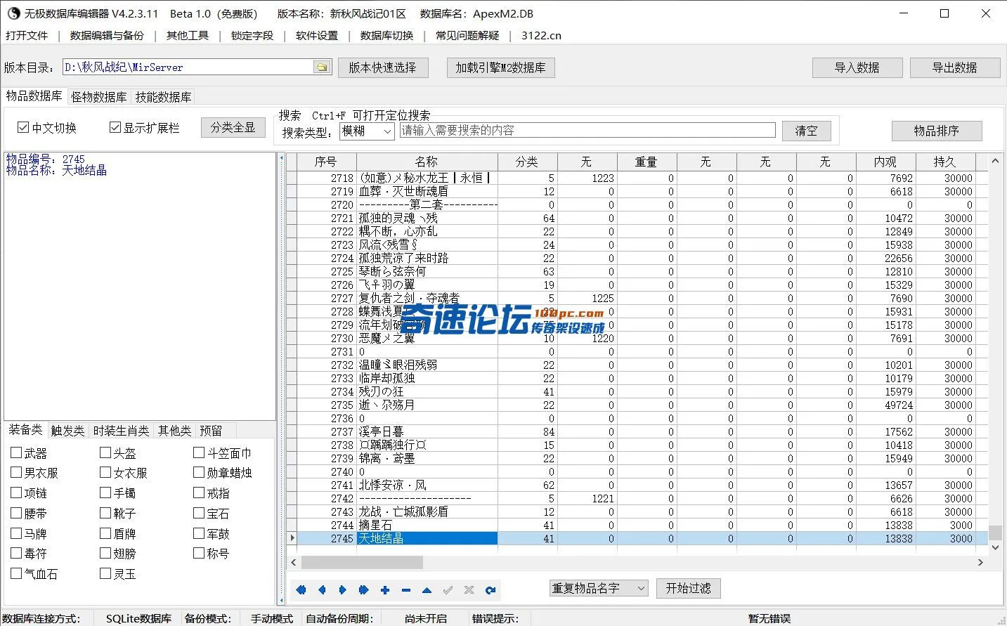
Task: Click the 导入数据 button
Action: click(857, 67)
